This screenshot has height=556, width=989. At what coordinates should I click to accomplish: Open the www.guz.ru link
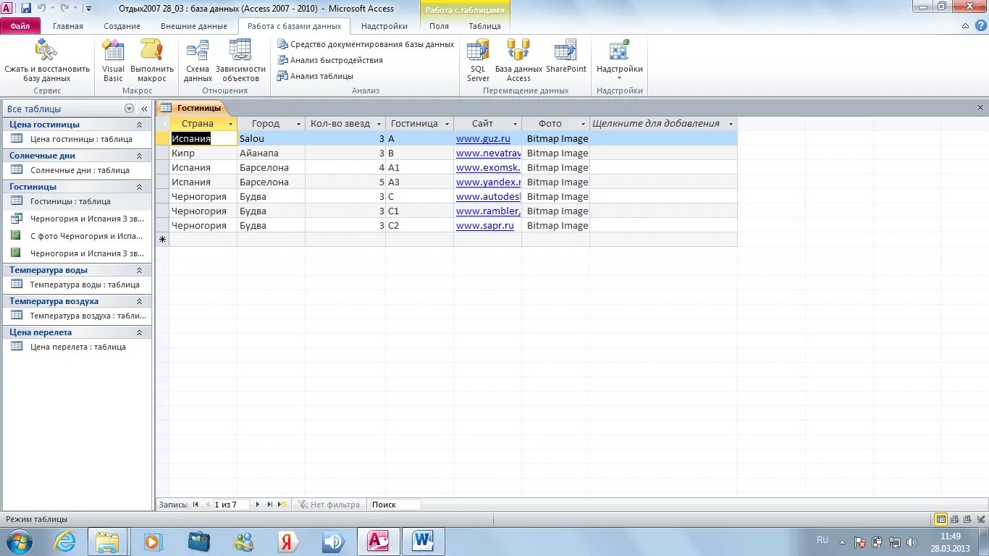483,138
